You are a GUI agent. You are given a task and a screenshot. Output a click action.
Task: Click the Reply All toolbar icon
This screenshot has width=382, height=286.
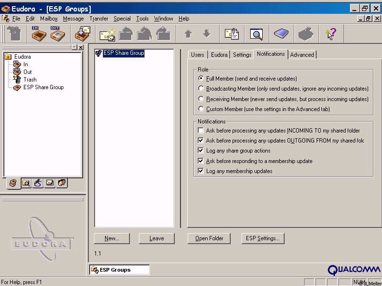pos(145,34)
